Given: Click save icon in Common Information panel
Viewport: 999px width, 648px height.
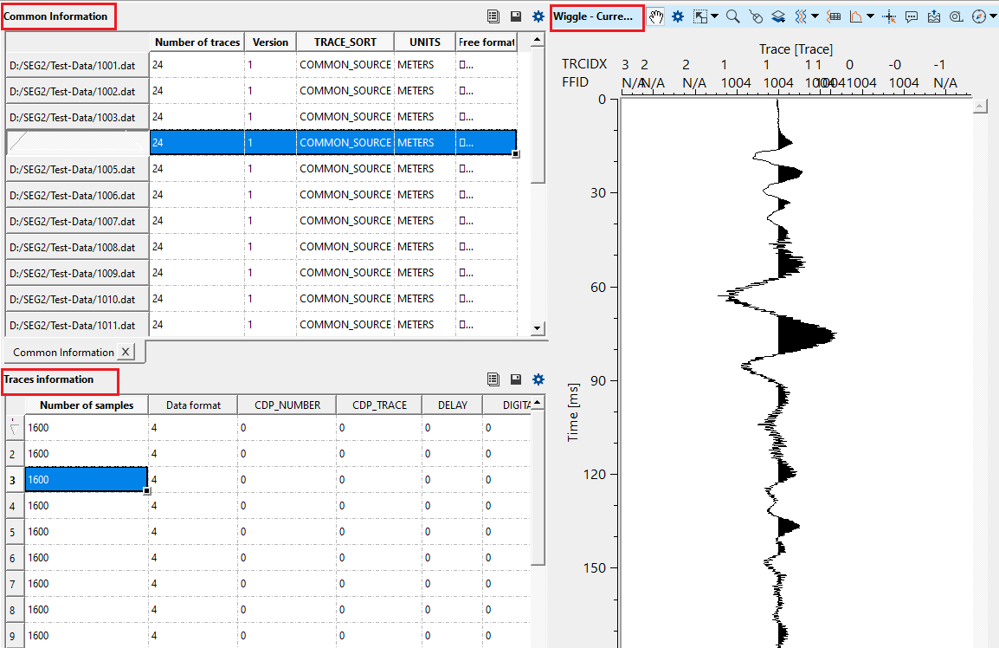Looking at the screenshot, I should click(516, 16).
